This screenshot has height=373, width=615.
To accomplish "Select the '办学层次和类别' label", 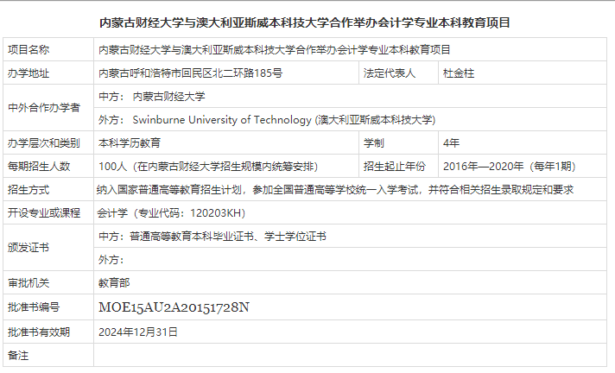I will [43, 142].
